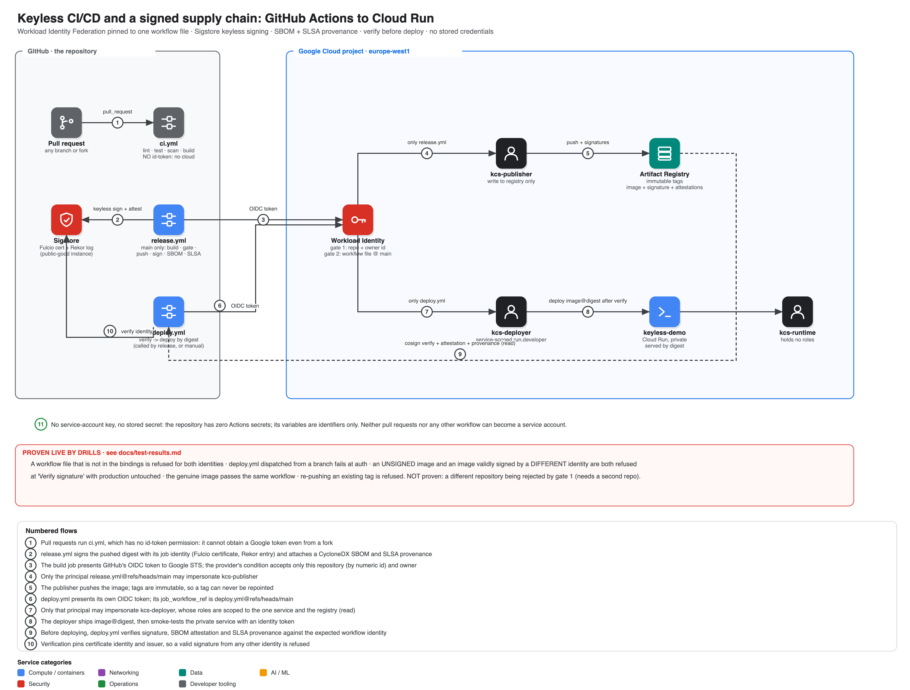Click the kcs-publisher service account icon
This screenshot has height=690, width=910.
click(x=511, y=153)
